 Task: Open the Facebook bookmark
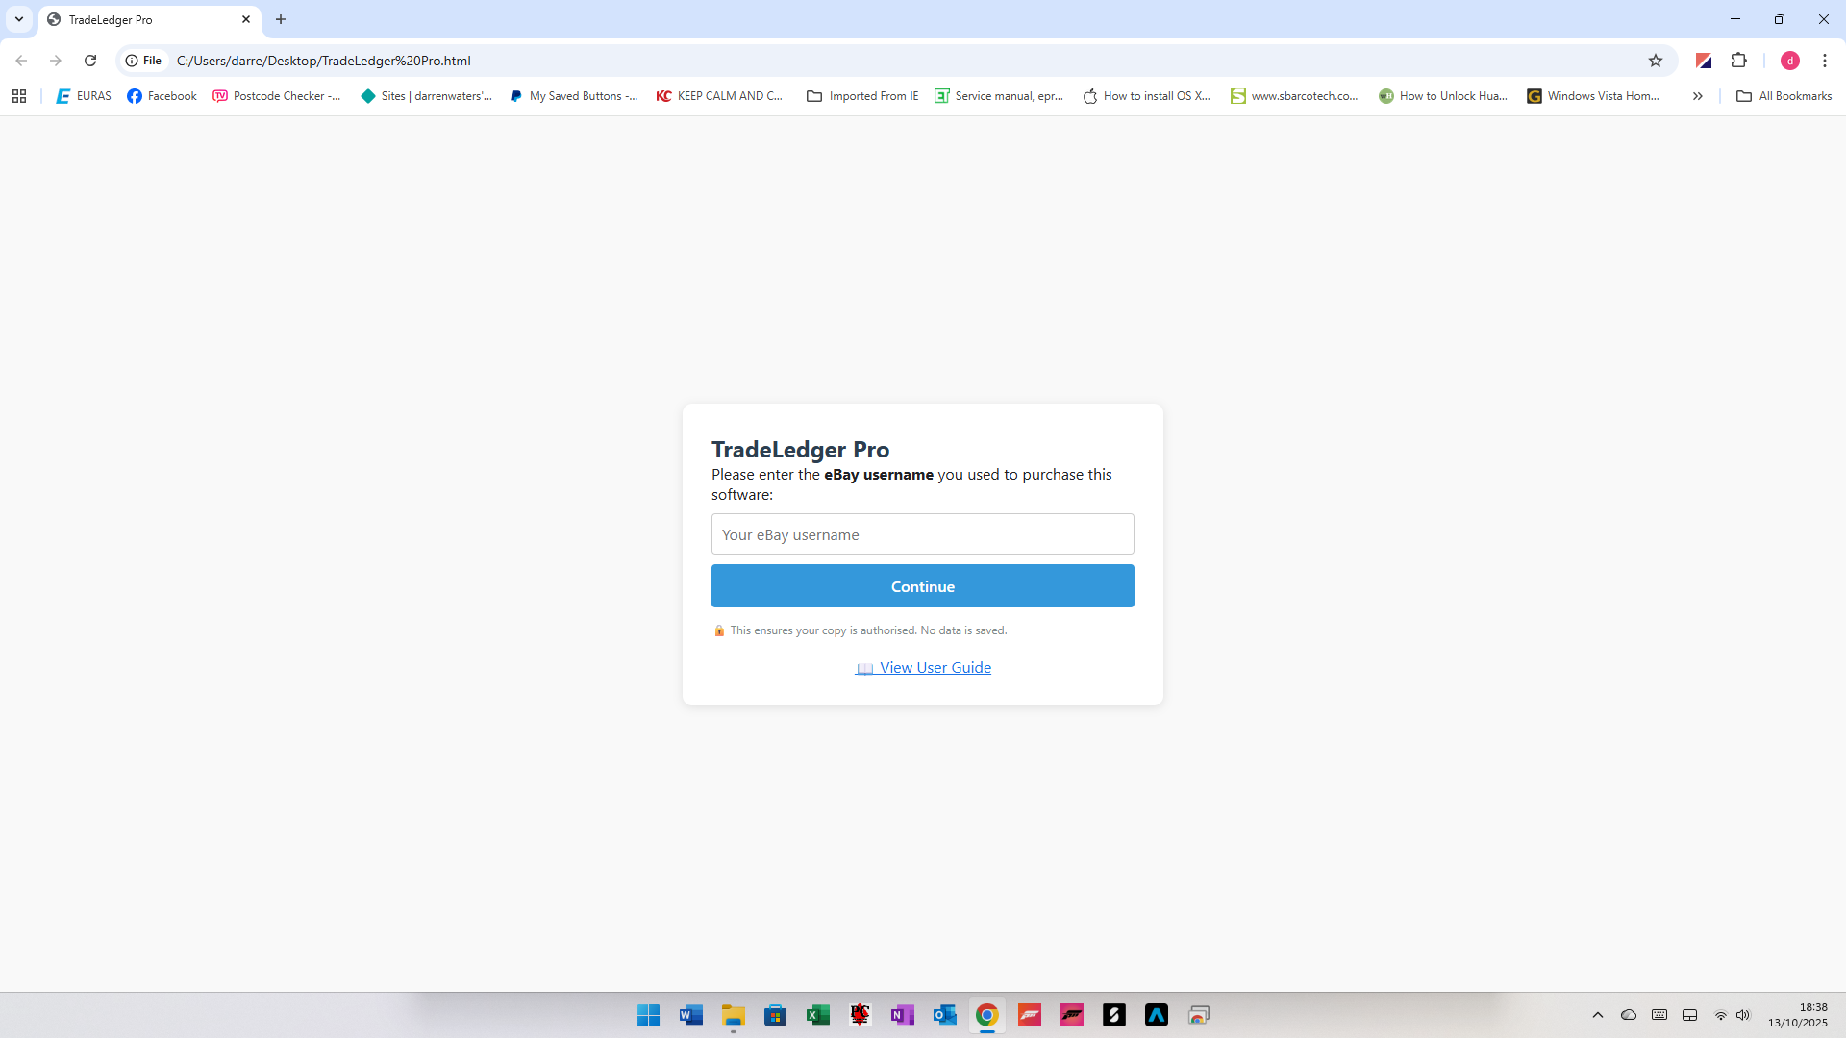pos(162,96)
